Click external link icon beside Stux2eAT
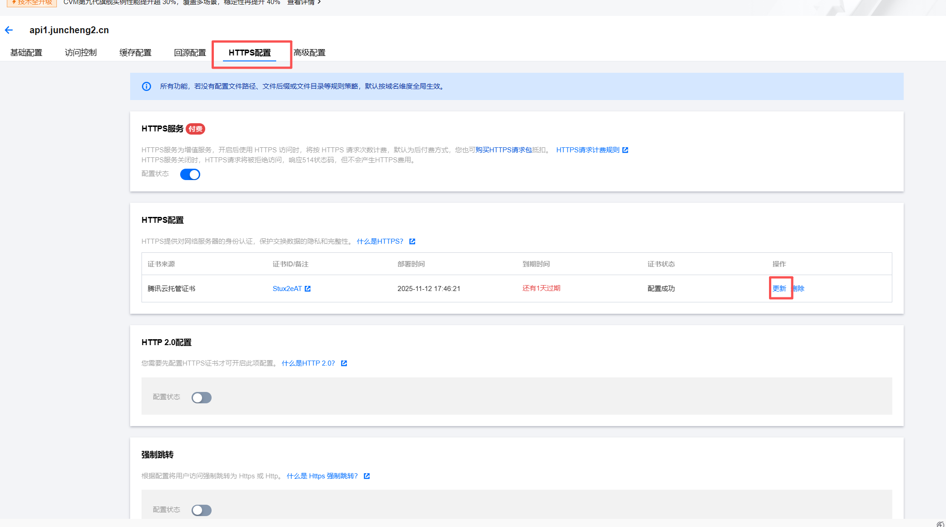 308,289
